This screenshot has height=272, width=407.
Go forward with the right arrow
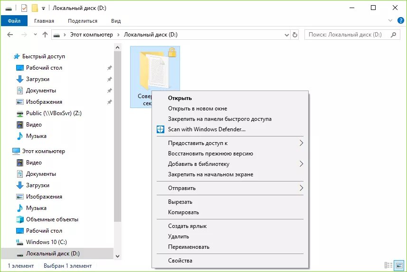(24, 35)
